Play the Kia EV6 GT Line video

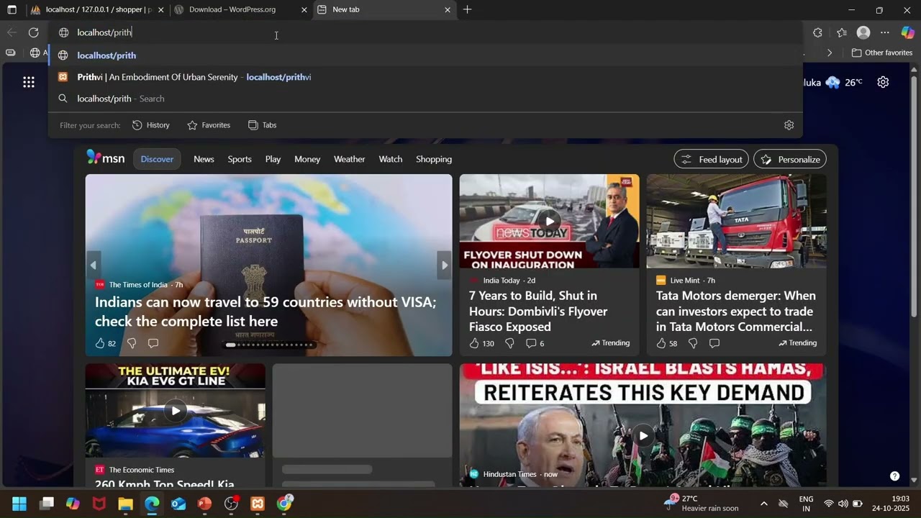176,411
